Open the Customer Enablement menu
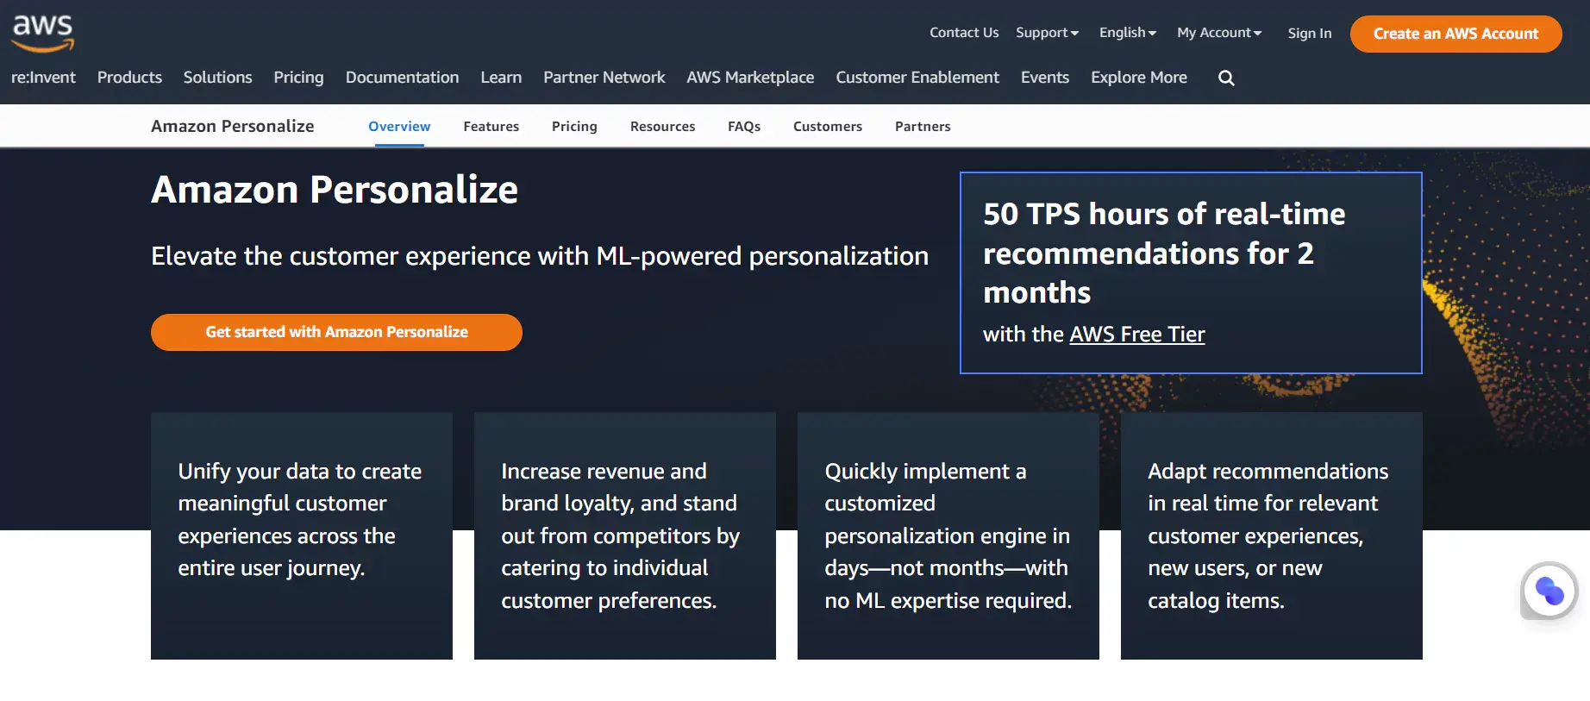Viewport: 1590px width, 701px height. tap(917, 78)
